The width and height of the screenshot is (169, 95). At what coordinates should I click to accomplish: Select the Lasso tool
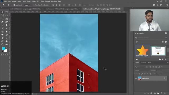(x=2, y=16)
